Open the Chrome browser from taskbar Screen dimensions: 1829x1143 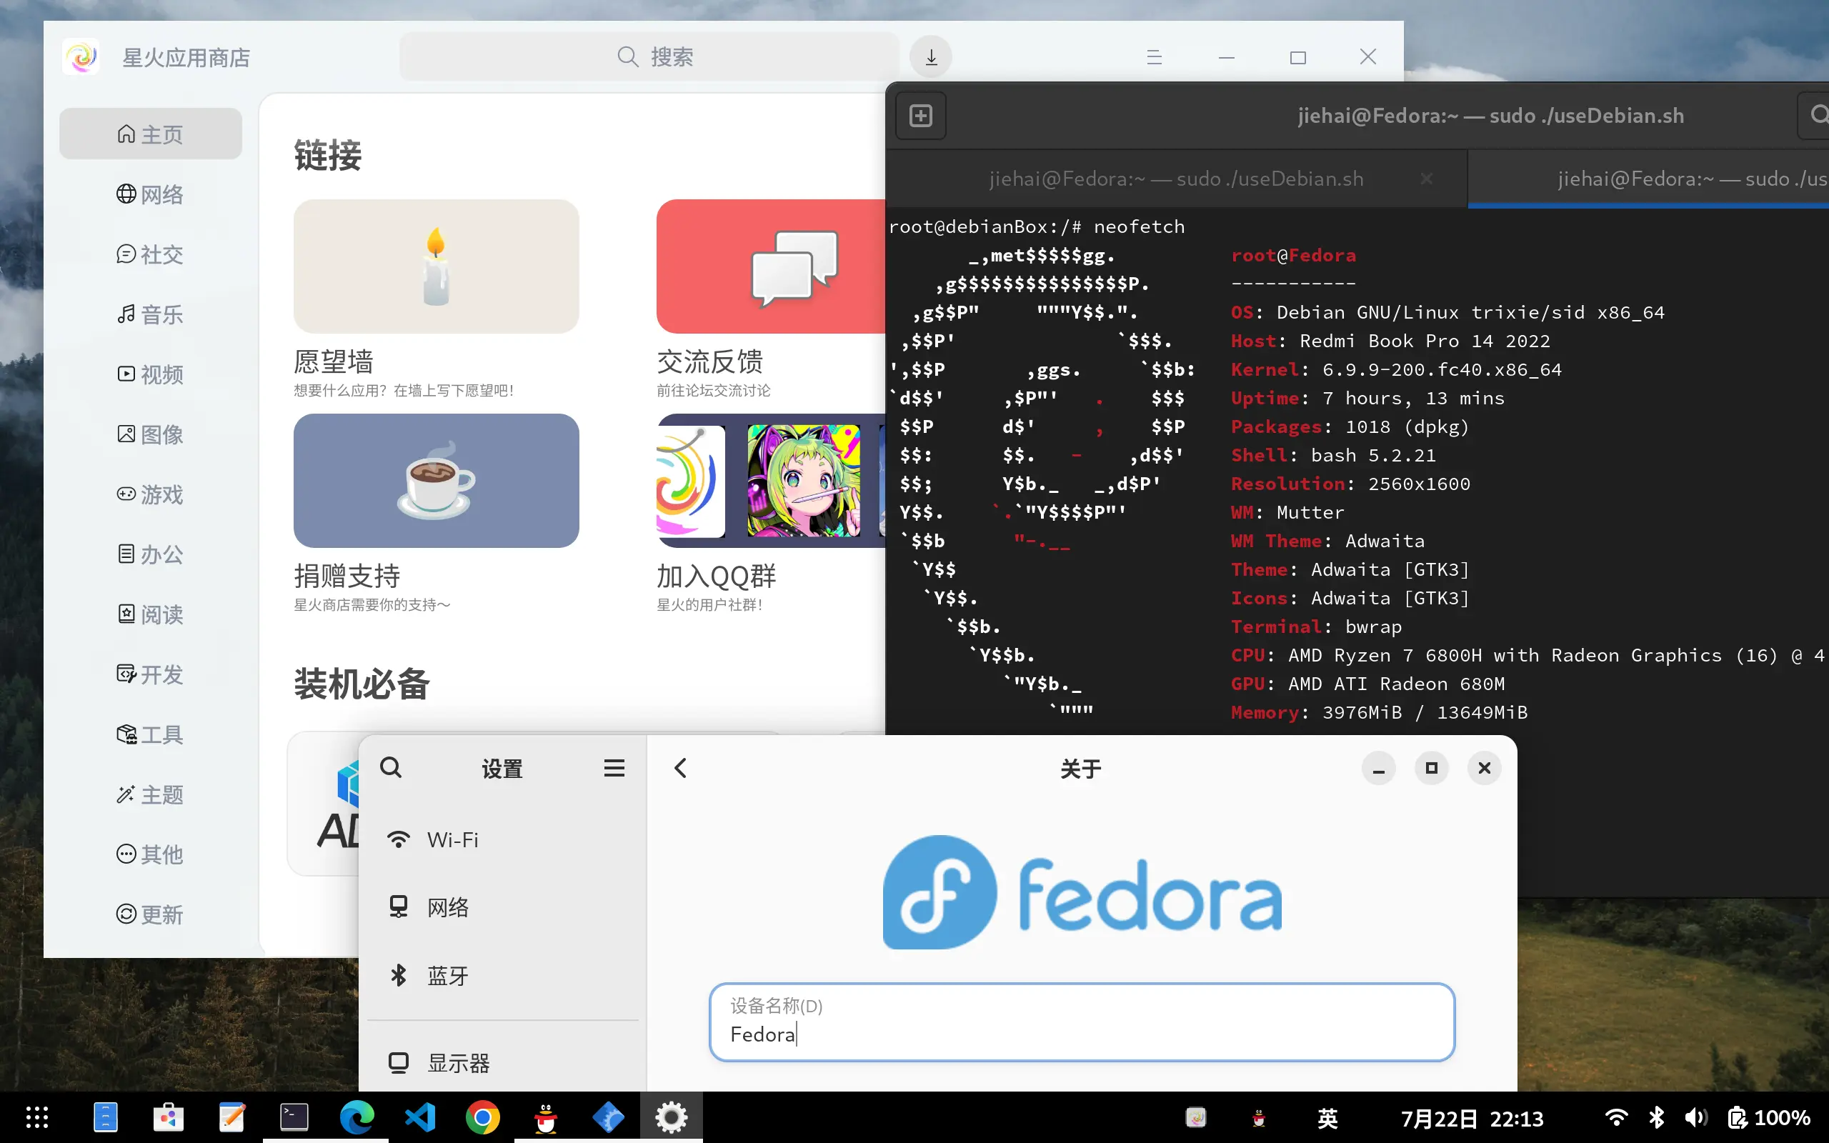coord(482,1117)
